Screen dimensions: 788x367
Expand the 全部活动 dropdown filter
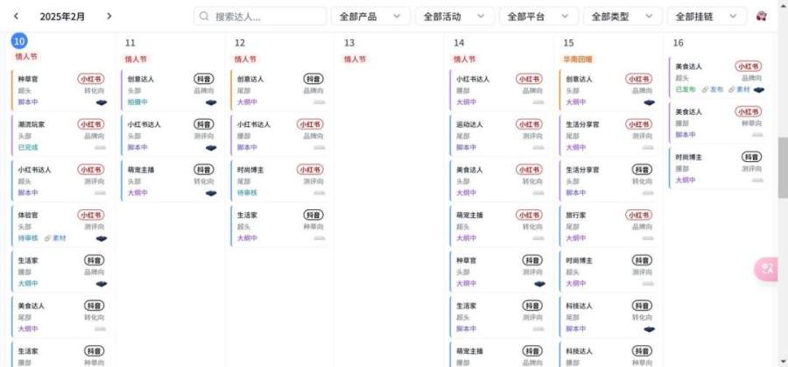click(x=454, y=16)
